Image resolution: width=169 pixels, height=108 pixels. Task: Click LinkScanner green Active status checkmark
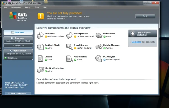click(x=104, y=37)
